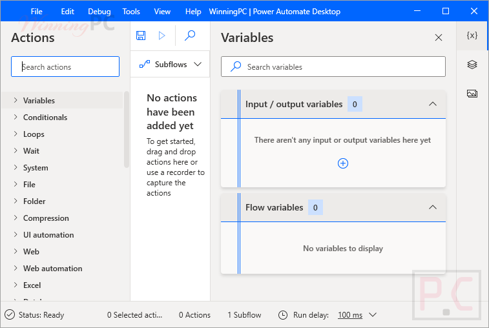Open the Edit menu
The height and width of the screenshot is (328, 489).
tap(67, 12)
